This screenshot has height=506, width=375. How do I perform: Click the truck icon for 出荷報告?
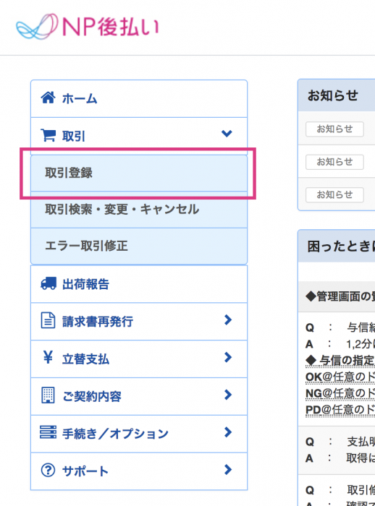tap(49, 283)
